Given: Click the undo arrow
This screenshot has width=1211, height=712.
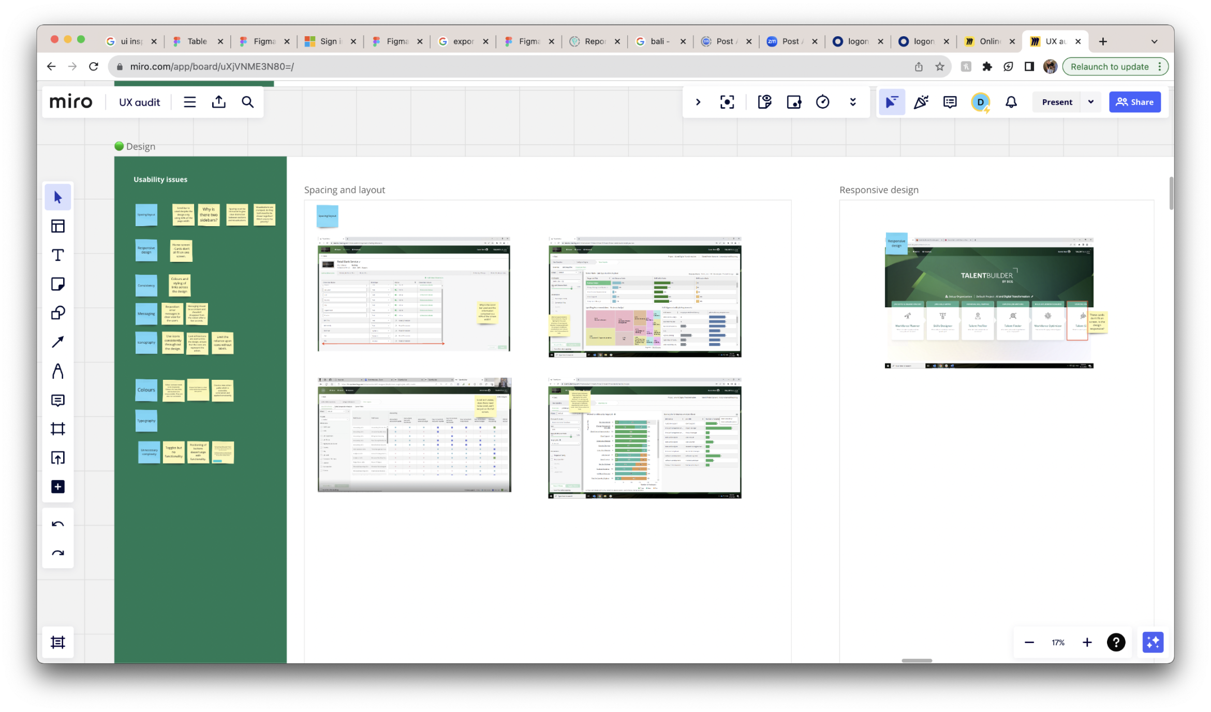Looking at the screenshot, I should (x=58, y=524).
